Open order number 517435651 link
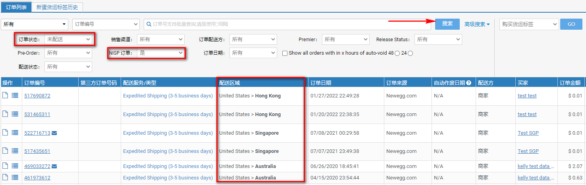This screenshot has width=586, height=185. 37,151
